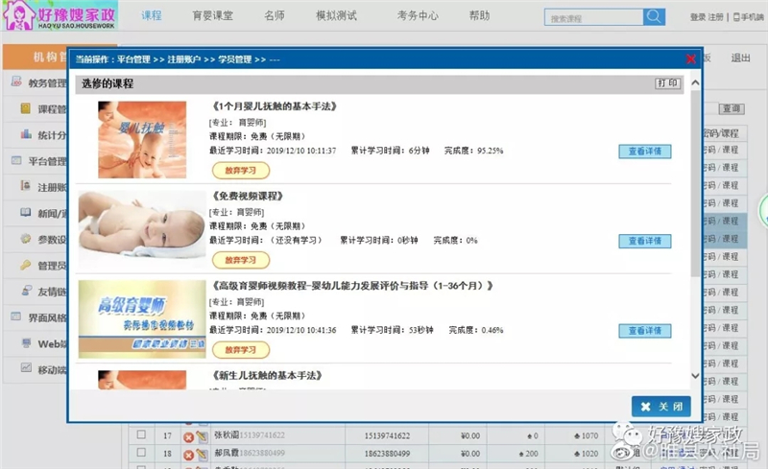Click the 手机端 link in header
Image resolution: width=768 pixels, height=469 pixels.
(749, 17)
